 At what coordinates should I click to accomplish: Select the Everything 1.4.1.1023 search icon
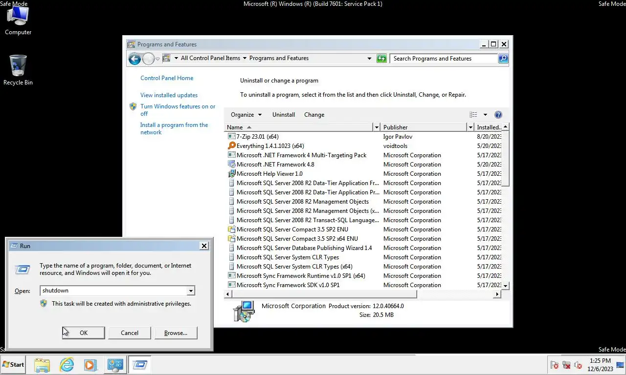232,146
